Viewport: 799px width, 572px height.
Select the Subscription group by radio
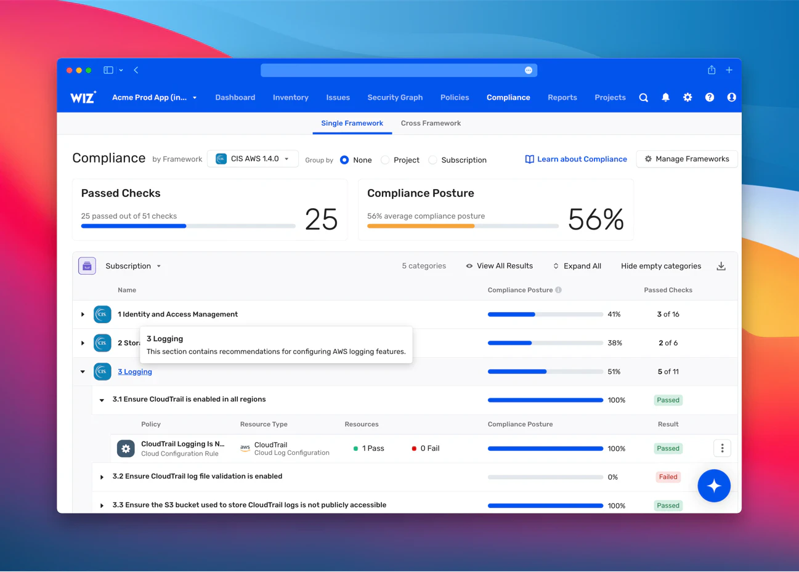433,160
